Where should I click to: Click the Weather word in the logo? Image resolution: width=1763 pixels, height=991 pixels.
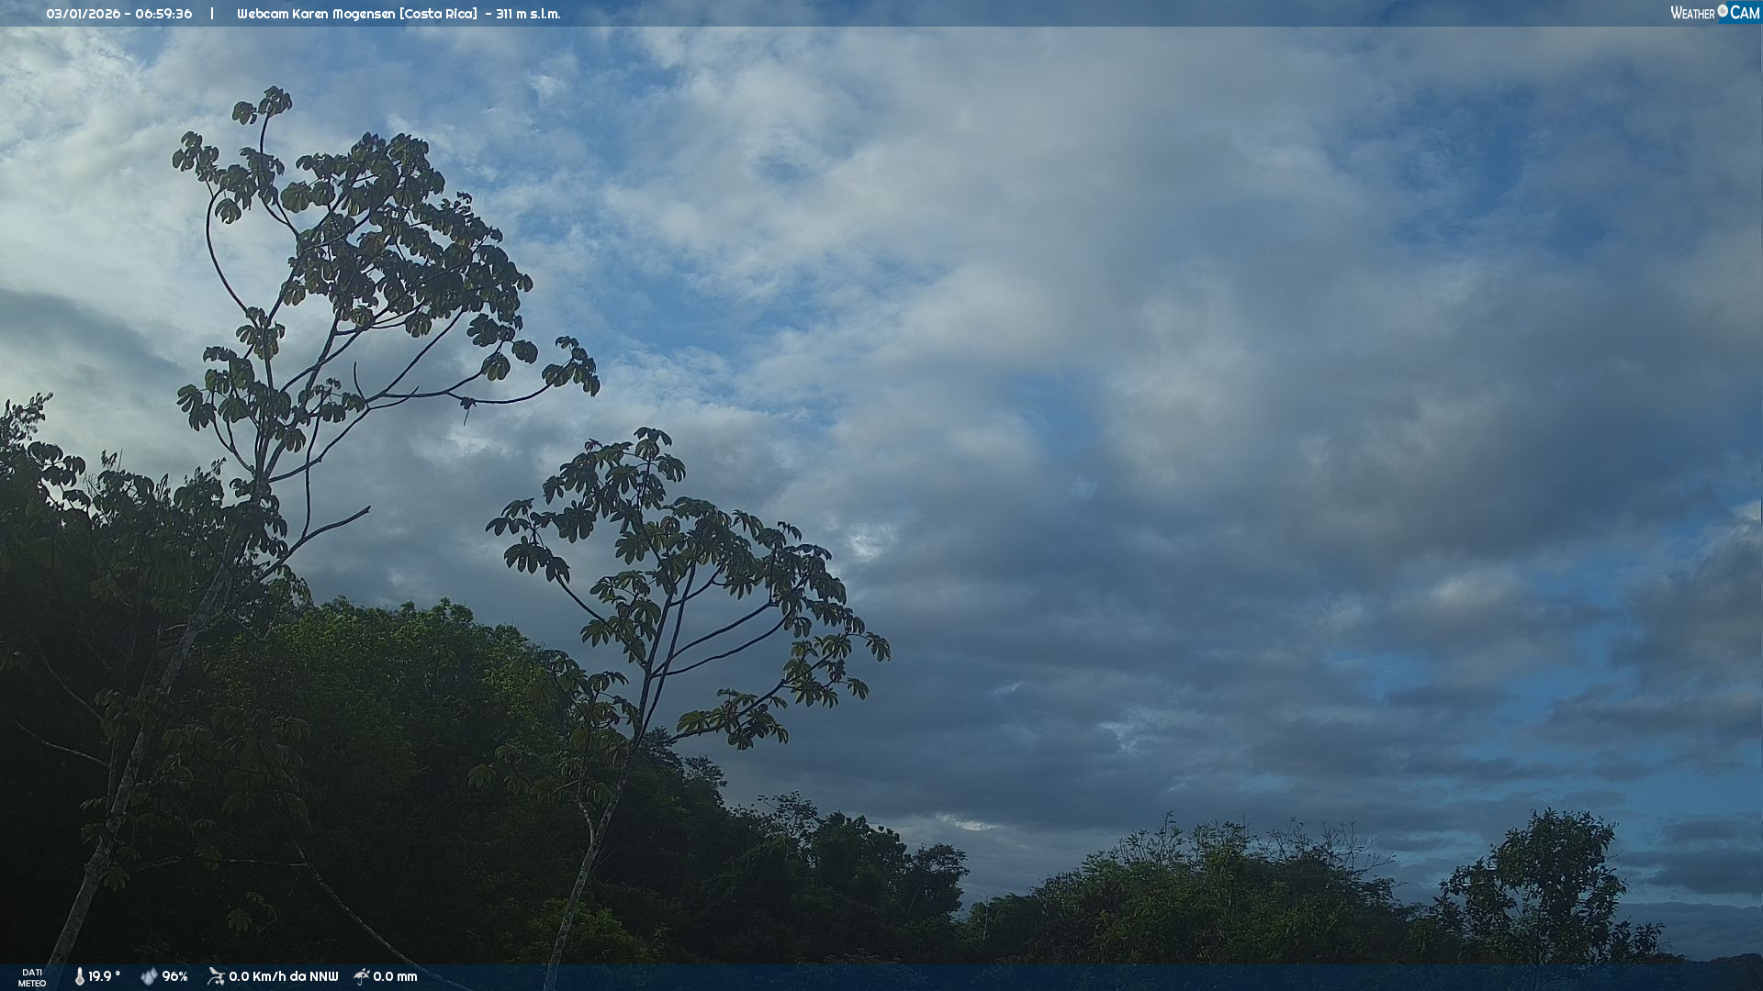(1692, 13)
